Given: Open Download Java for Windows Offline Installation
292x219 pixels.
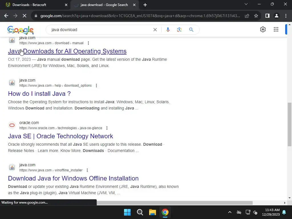Looking at the screenshot, I should 73,179.
